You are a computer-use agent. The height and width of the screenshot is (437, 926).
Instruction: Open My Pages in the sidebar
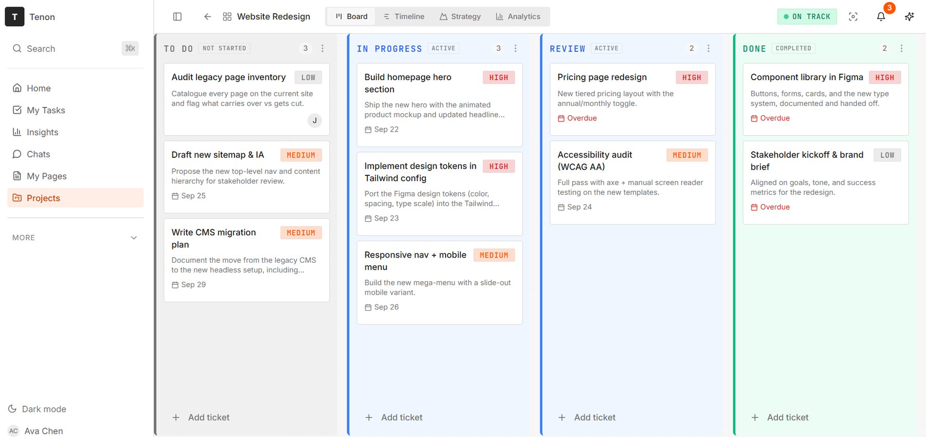[x=75, y=176]
